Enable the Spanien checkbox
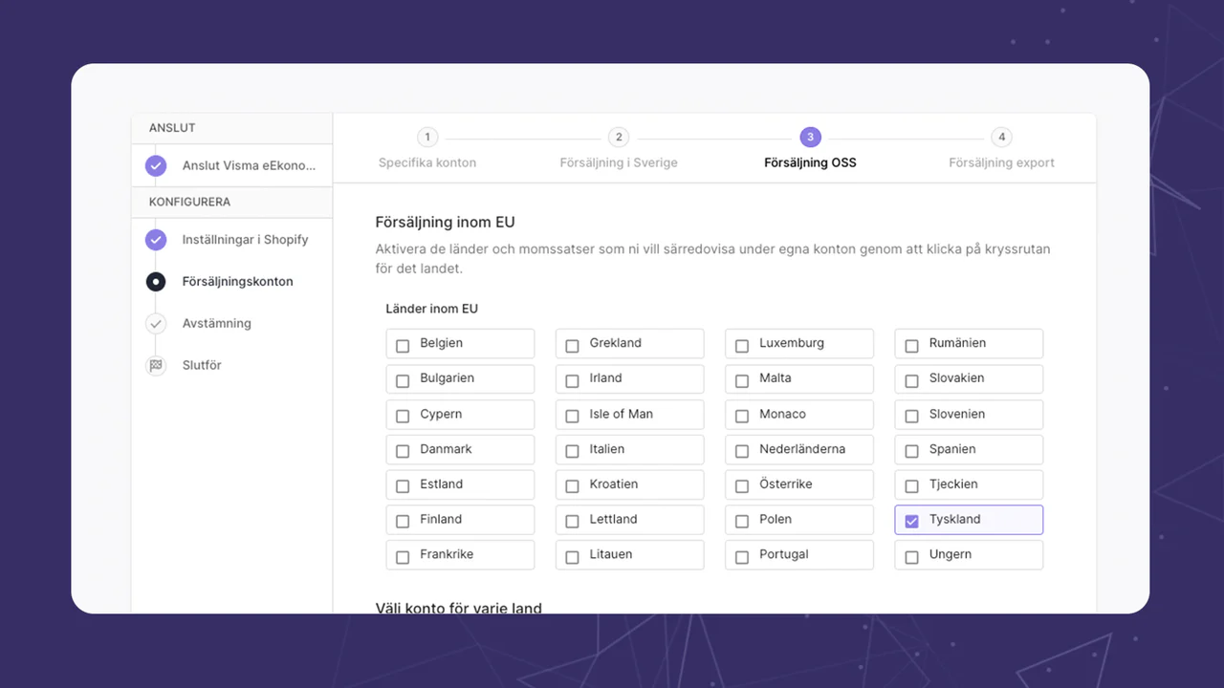 point(911,451)
